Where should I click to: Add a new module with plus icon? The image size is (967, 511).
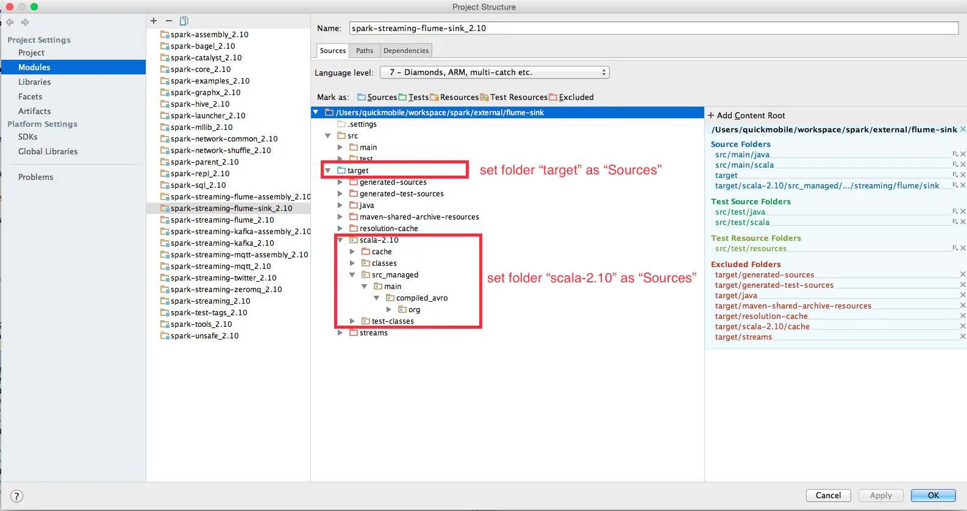point(154,21)
